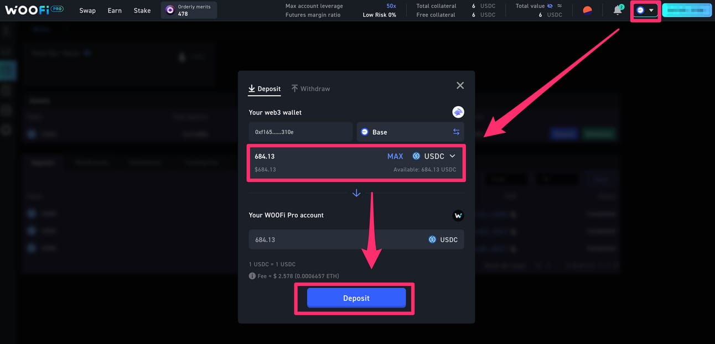Open the Orderly merits 478 badge
The height and width of the screenshot is (344, 715).
[189, 10]
